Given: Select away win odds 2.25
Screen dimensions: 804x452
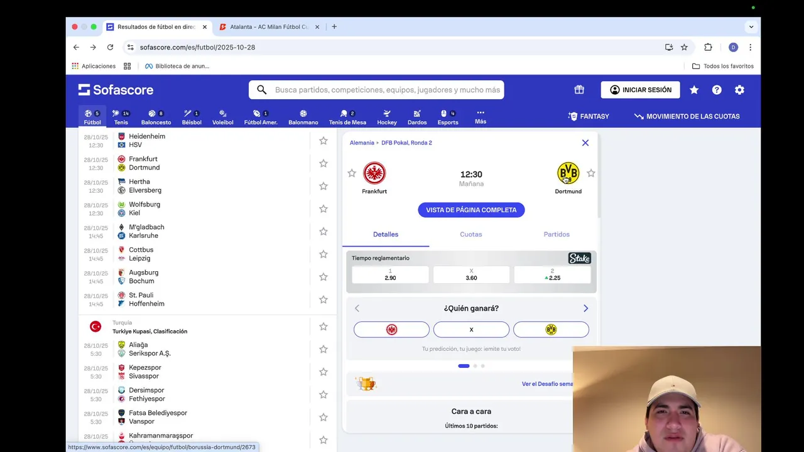Looking at the screenshot, I should click(x=552, y=275).
